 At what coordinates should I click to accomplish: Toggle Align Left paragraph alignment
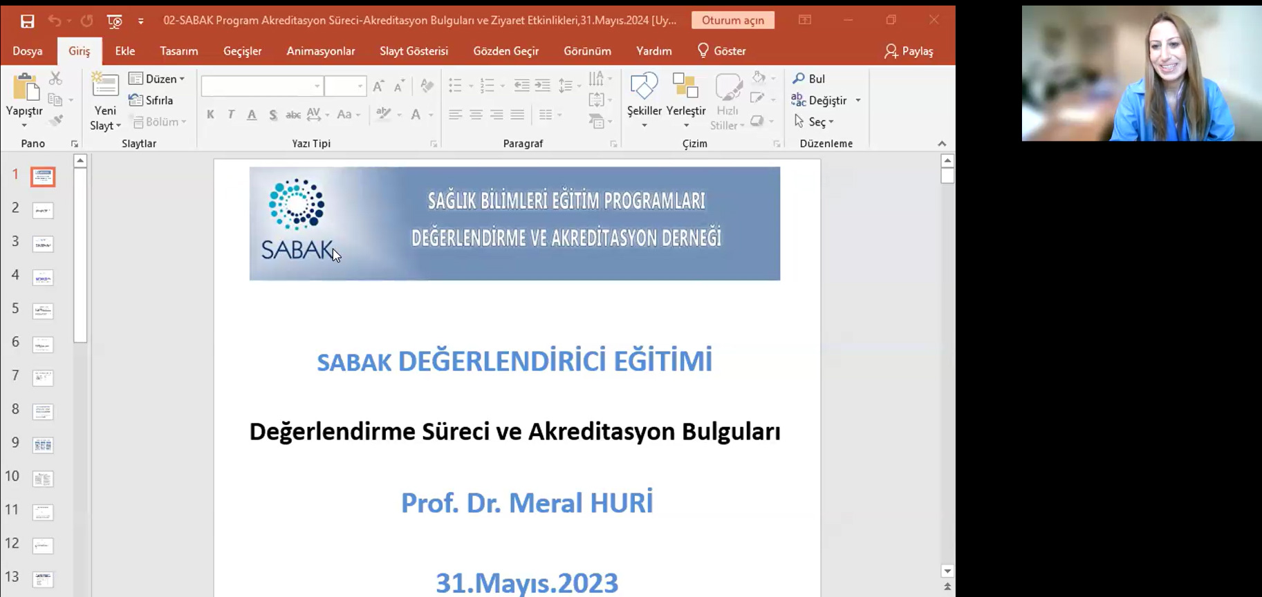(x=455, y=115)
